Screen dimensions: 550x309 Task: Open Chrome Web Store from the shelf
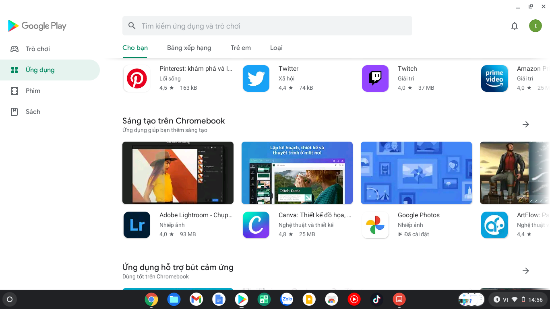pos(332,299)
